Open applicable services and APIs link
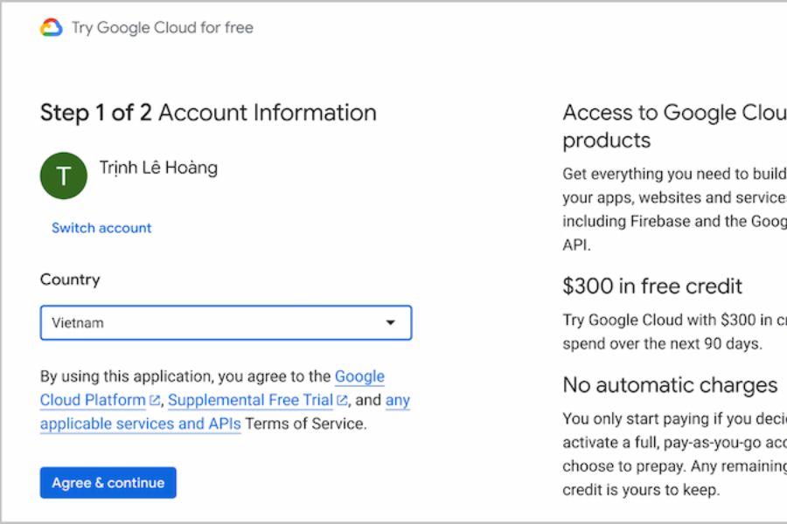The width and height of the screenshot is (787, 524). coord(140,424)
